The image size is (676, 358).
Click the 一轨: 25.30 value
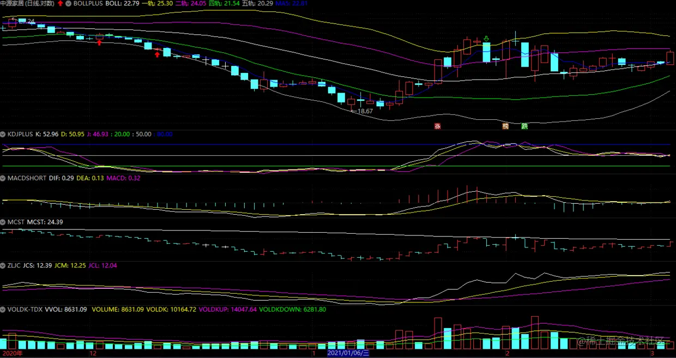[157, 3]
